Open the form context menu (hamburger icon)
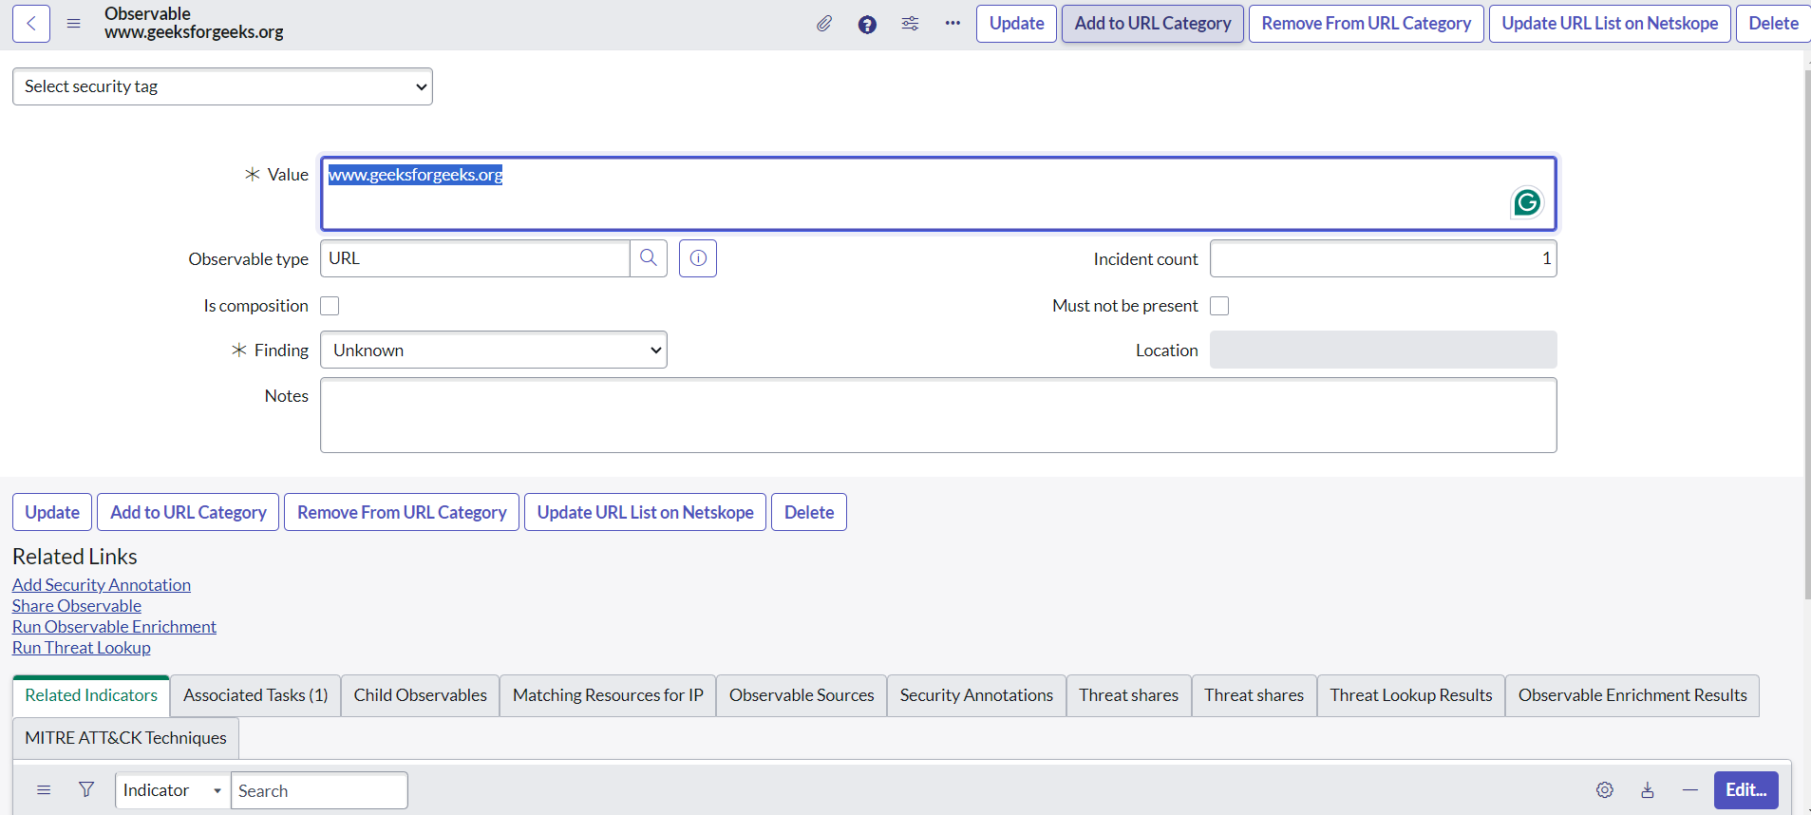This screenshot has width=1811, height=815. point(73,24)
